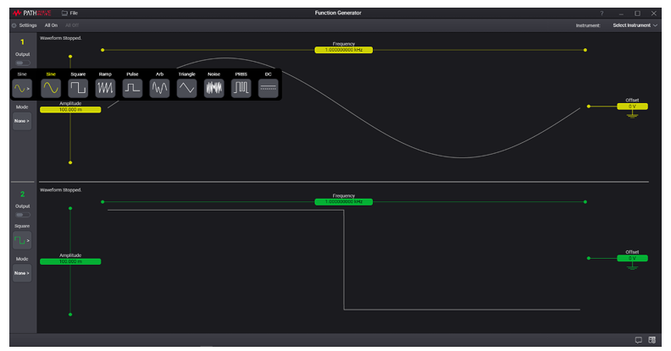671x351 pixels.
Task: Open the File menu
Action: tap(69, 14)
